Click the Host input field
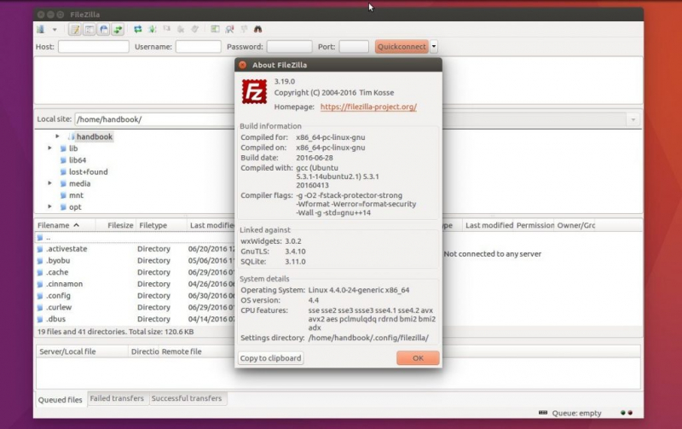This screenshot has width=682, height=429. 93,47
